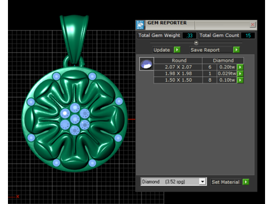The height and width of the screenshot is (204, 273).
Task: Click the 0.10tw weight cell
Action: (227, 80)
